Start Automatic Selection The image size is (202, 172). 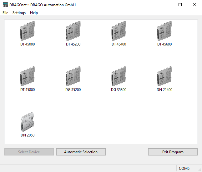pos(81,152)
